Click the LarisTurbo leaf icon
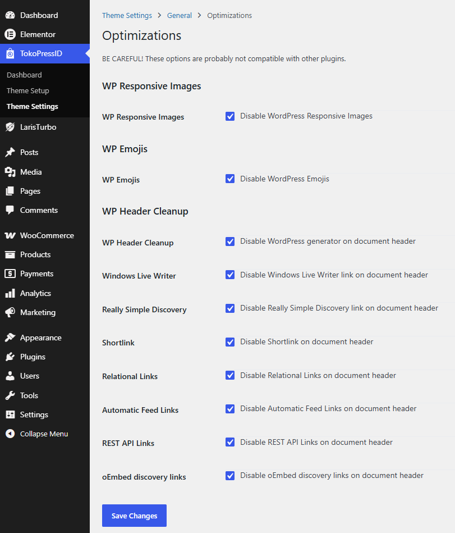The height and width of the screenshot is (533, 455). (10, 127)
